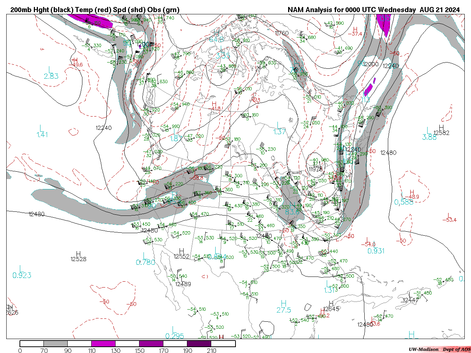The width and height of the screenshot is (471, 353).
Task: Click the magenta 110–130 legend swatch
Action: (103, 343)
